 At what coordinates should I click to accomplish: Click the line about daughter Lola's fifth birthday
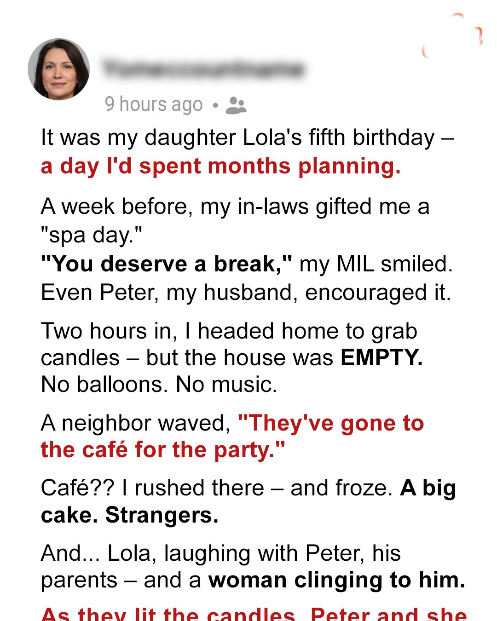tap(247, 138)
